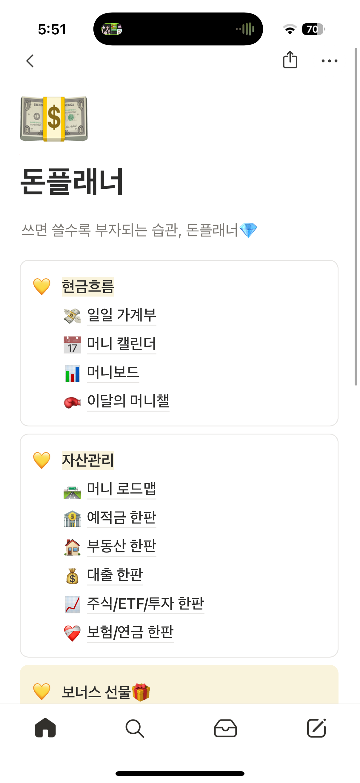360x783 pixels.
Task: Click the vertical scrollbar on the right
Action: [356, 217]
